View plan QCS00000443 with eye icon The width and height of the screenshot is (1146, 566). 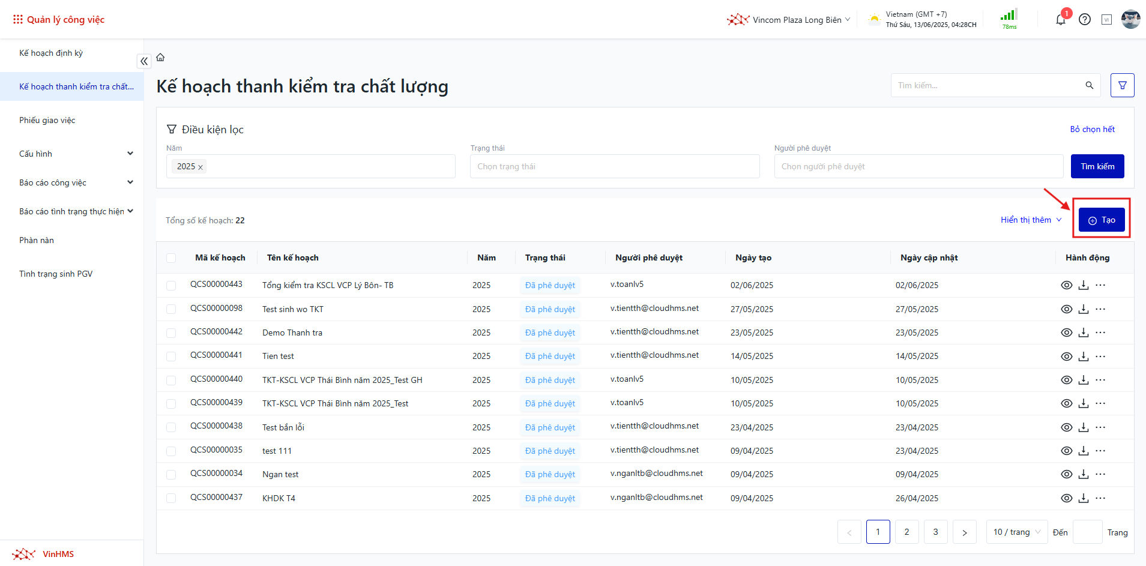1066,285
